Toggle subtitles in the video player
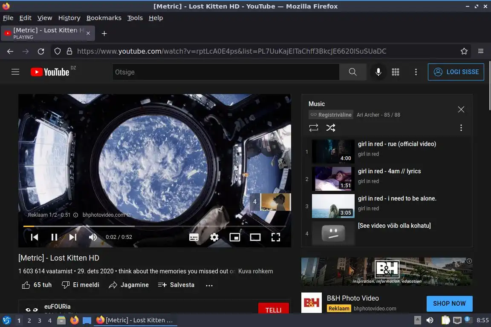 tap(194, 237)
